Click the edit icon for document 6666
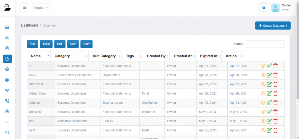This screenshot has width=299, height=139. tap(269, 75)
